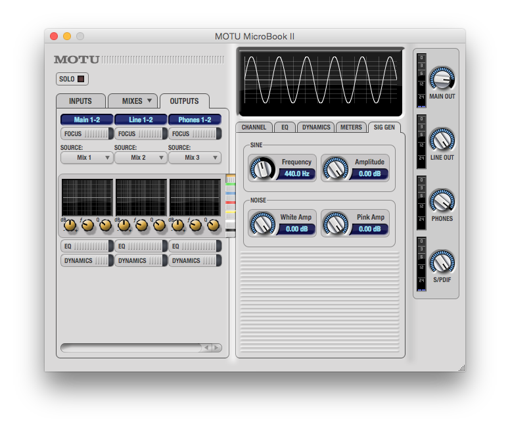Click the window resize grip icon

tap(462, 368)
